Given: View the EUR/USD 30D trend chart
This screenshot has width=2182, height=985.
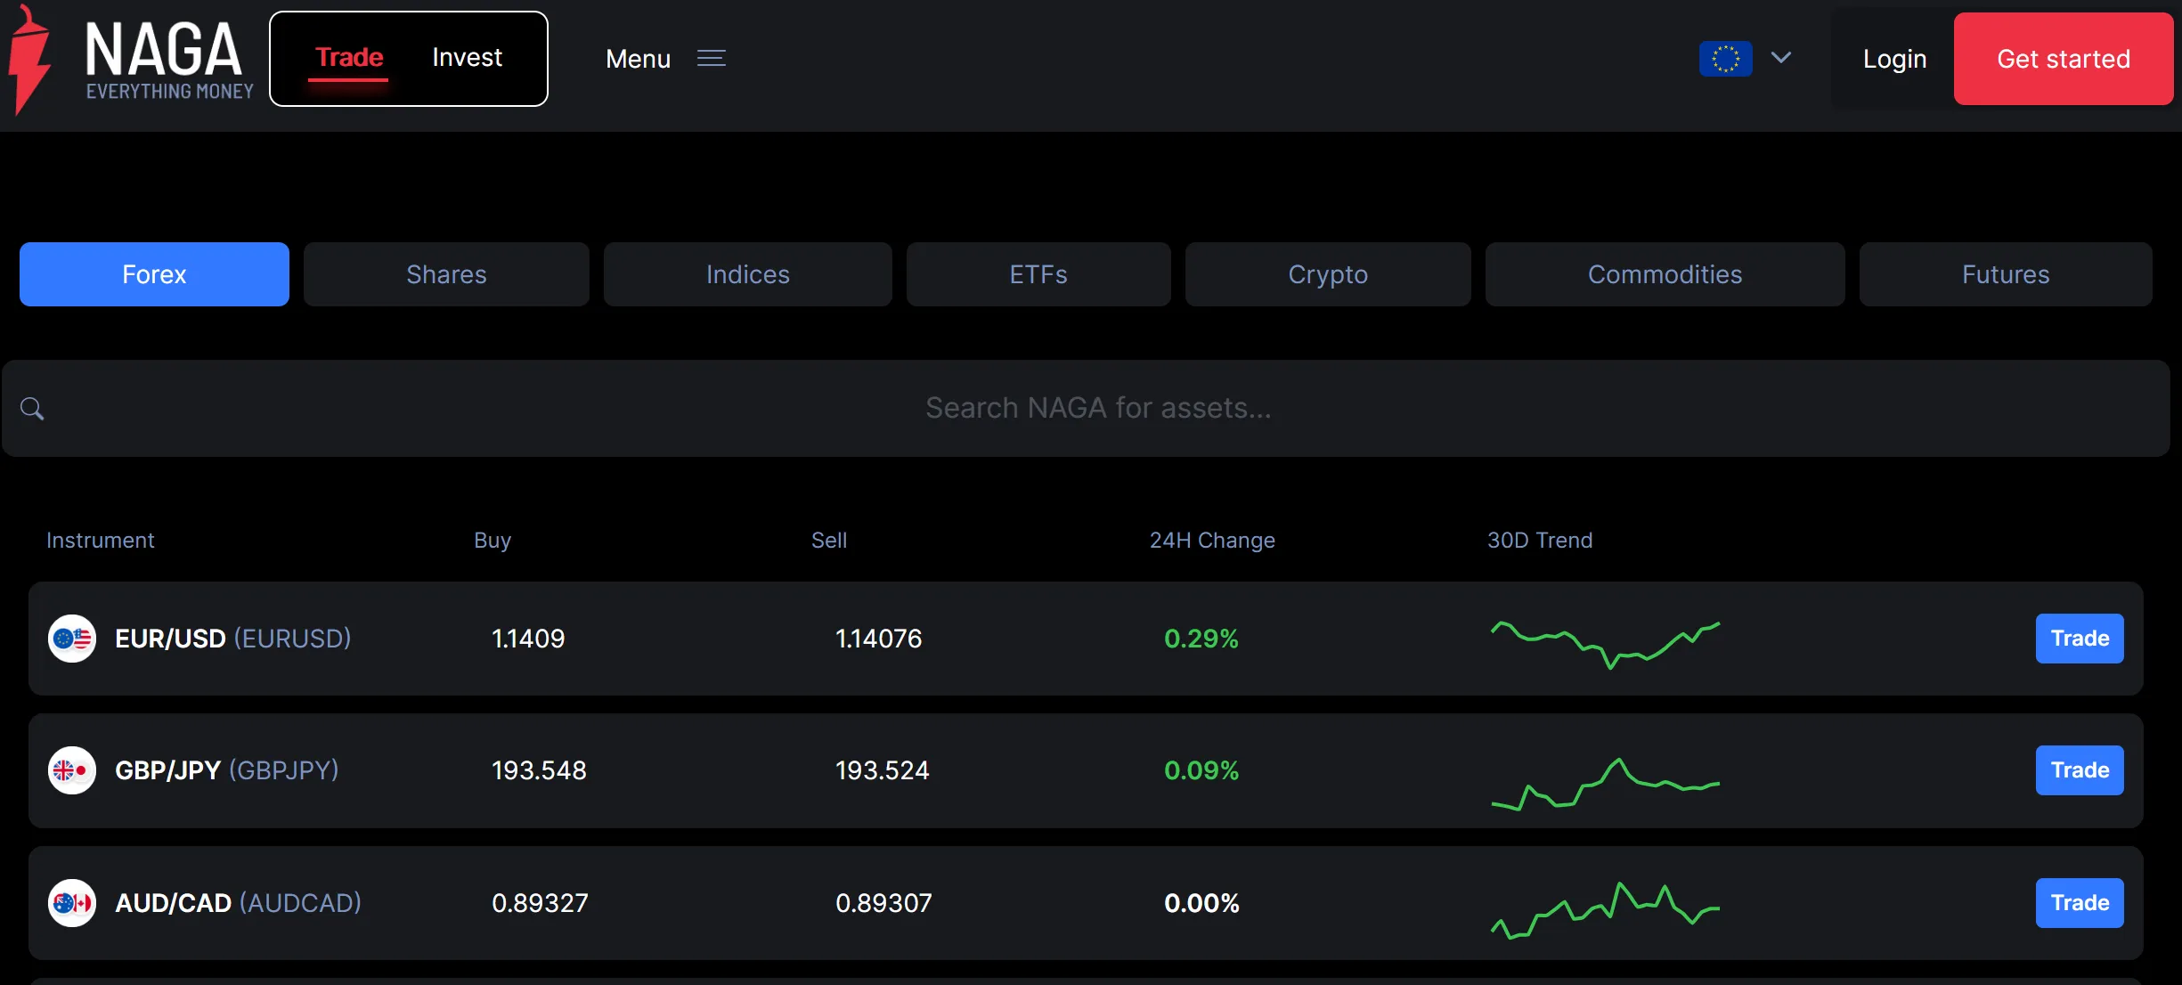Looking at the screenshot, I should click(1606, 645).
